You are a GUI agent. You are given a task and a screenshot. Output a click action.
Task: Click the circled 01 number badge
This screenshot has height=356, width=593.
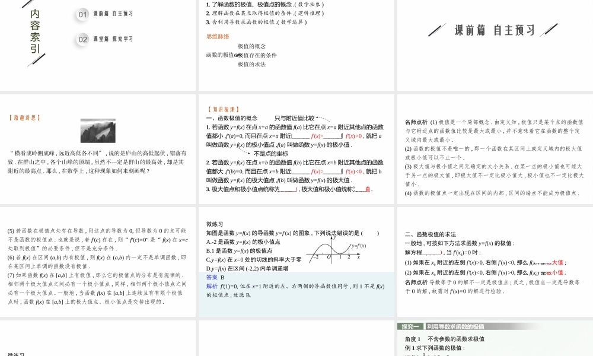83,14
